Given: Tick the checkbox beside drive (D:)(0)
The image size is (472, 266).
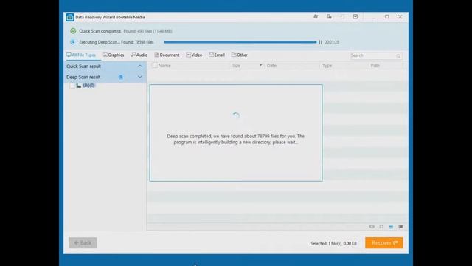Looking at the screenshot, I should tap(72, 86).
